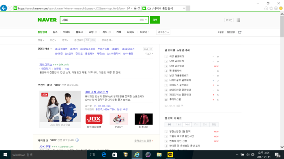This screenshot has width=284, height=159.
Task: Open the search box autocomplete dropdown arrow
Action: coord(146,20)
